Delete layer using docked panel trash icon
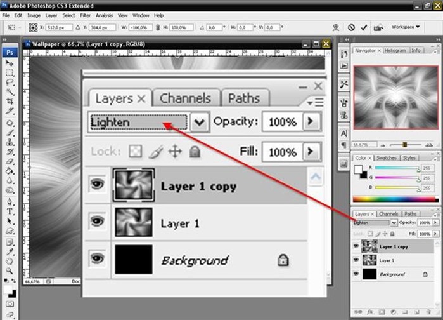Image resolution: width=443 pixels, height=320 pixels. point(428,312)
